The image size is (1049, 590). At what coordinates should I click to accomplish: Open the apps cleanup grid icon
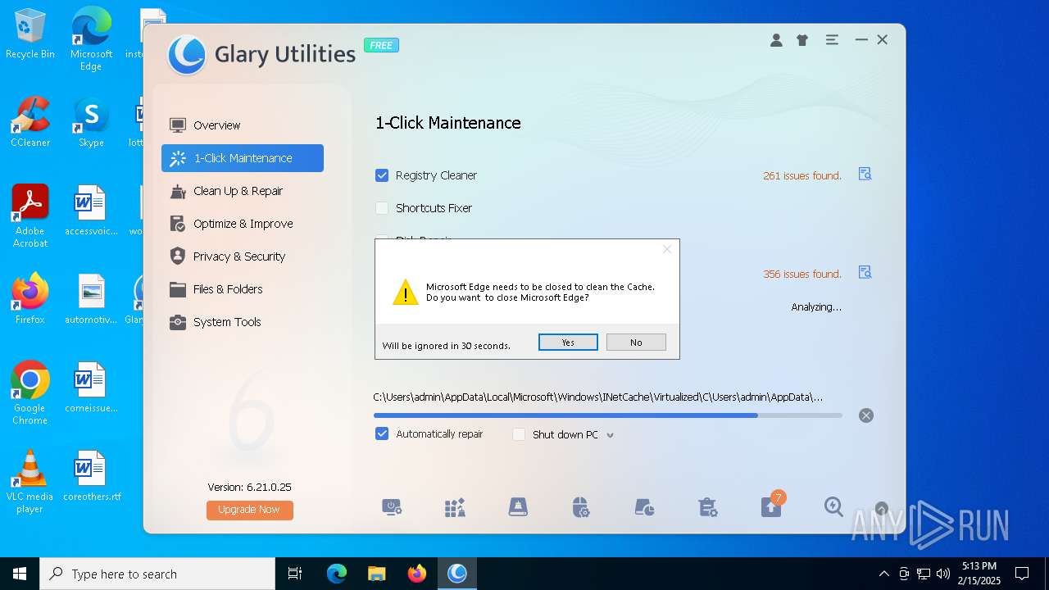pos(455,507)
